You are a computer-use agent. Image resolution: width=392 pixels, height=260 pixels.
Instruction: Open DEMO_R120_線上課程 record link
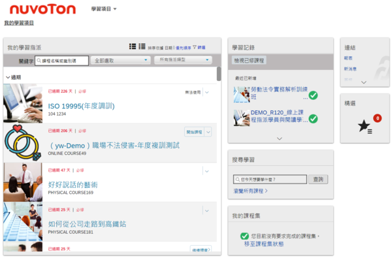coord(279,116)
